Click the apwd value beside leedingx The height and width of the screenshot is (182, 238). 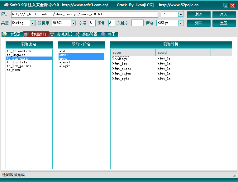(x=165, y=59)
